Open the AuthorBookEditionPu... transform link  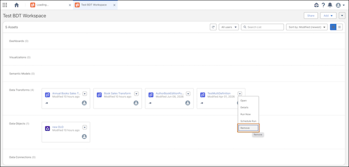(x=170, y=94)
